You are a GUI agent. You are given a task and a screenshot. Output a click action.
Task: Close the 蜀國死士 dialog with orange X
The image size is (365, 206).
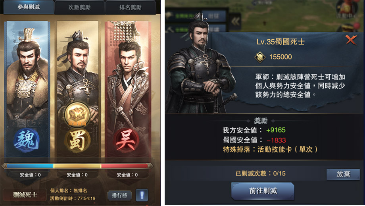(351, 40)
